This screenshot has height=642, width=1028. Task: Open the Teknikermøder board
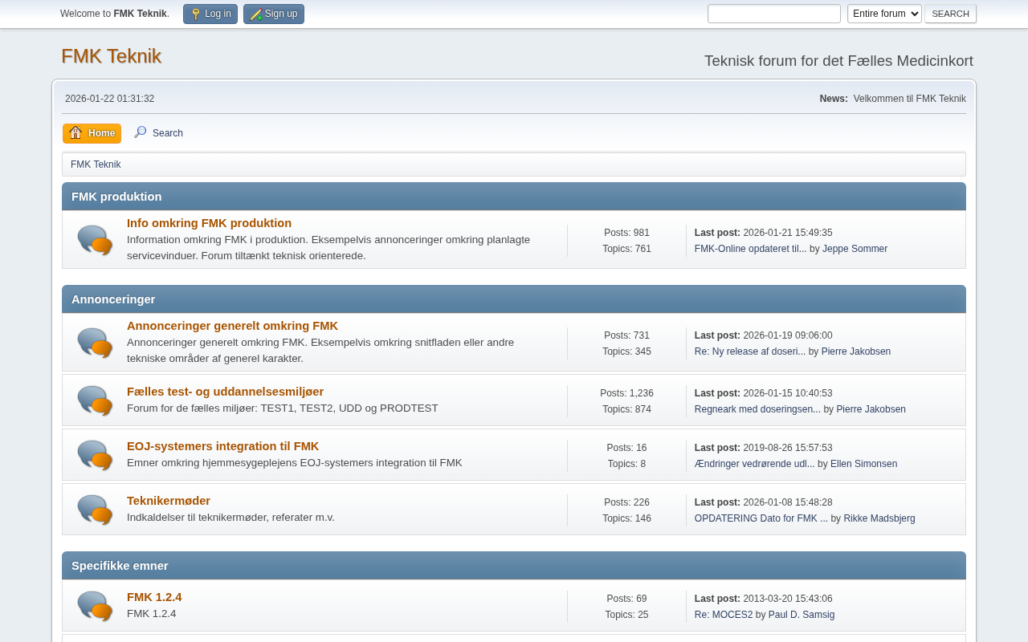(169, 501)
